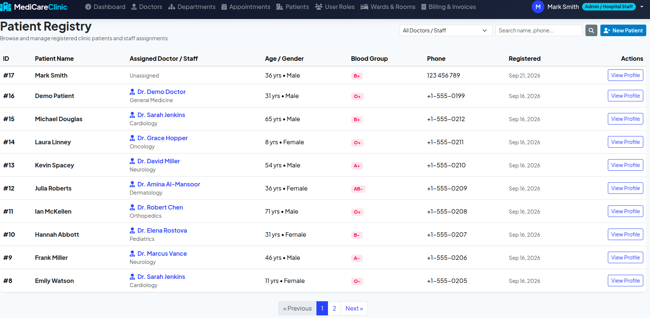The width and height of the screenshot is (650, 318).
Task: Open Billing & Invoices
Action: 449,7
